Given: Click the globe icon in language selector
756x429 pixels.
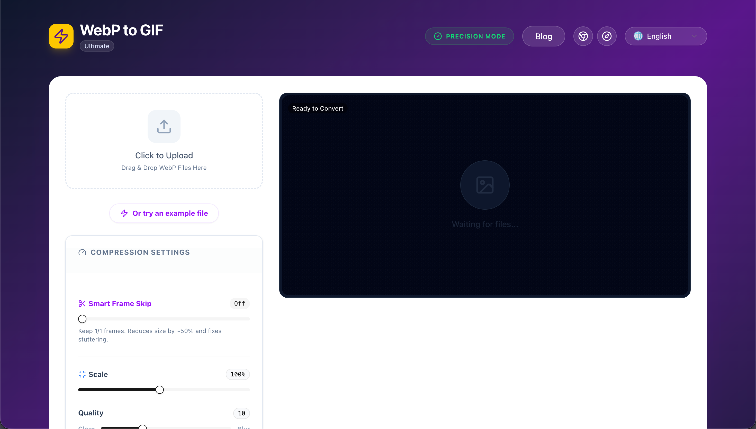Looking at the screenshot, I should click(638, 36).
